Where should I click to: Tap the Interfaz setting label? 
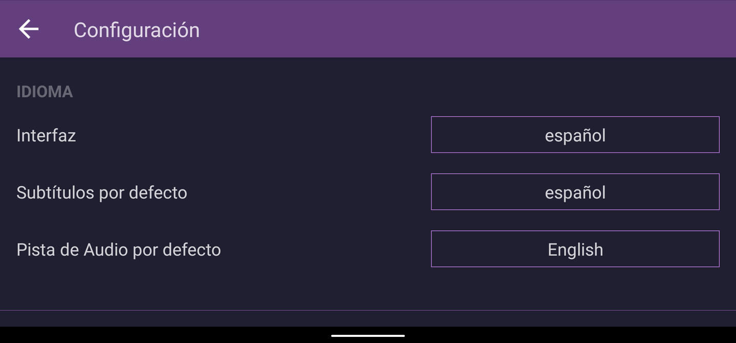coord(46,135)
